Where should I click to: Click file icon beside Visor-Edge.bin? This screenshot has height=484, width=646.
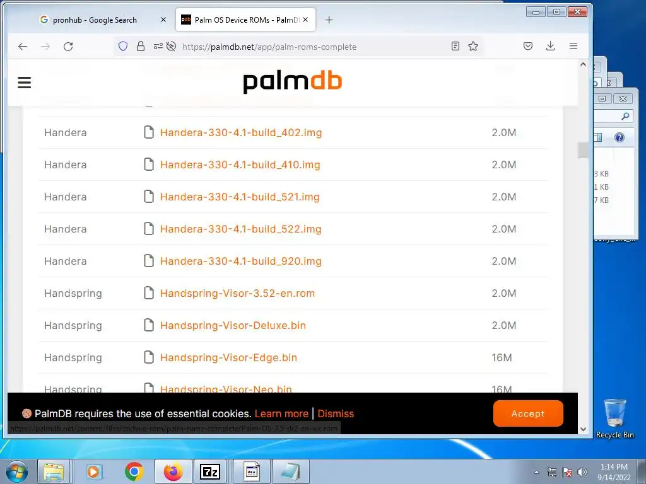149,357
